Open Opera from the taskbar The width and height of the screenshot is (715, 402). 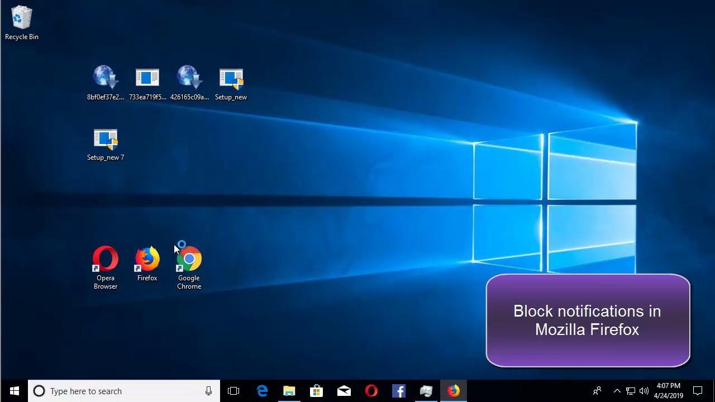(x=371, y=391)
